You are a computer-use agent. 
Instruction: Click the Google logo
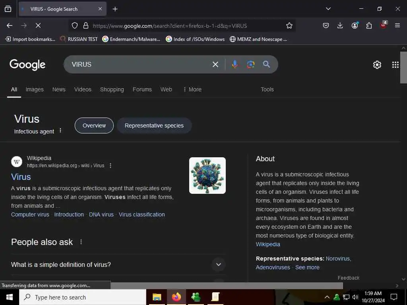27,65
